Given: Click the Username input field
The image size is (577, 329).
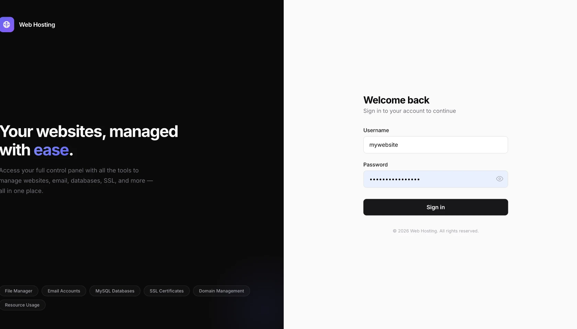Looking at the screenshot, I should pyautogui.click(x=435, y=145).
